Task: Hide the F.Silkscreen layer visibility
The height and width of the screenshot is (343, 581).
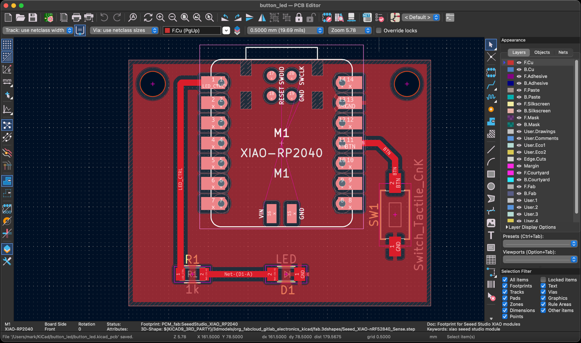Action: click(519, 104)
